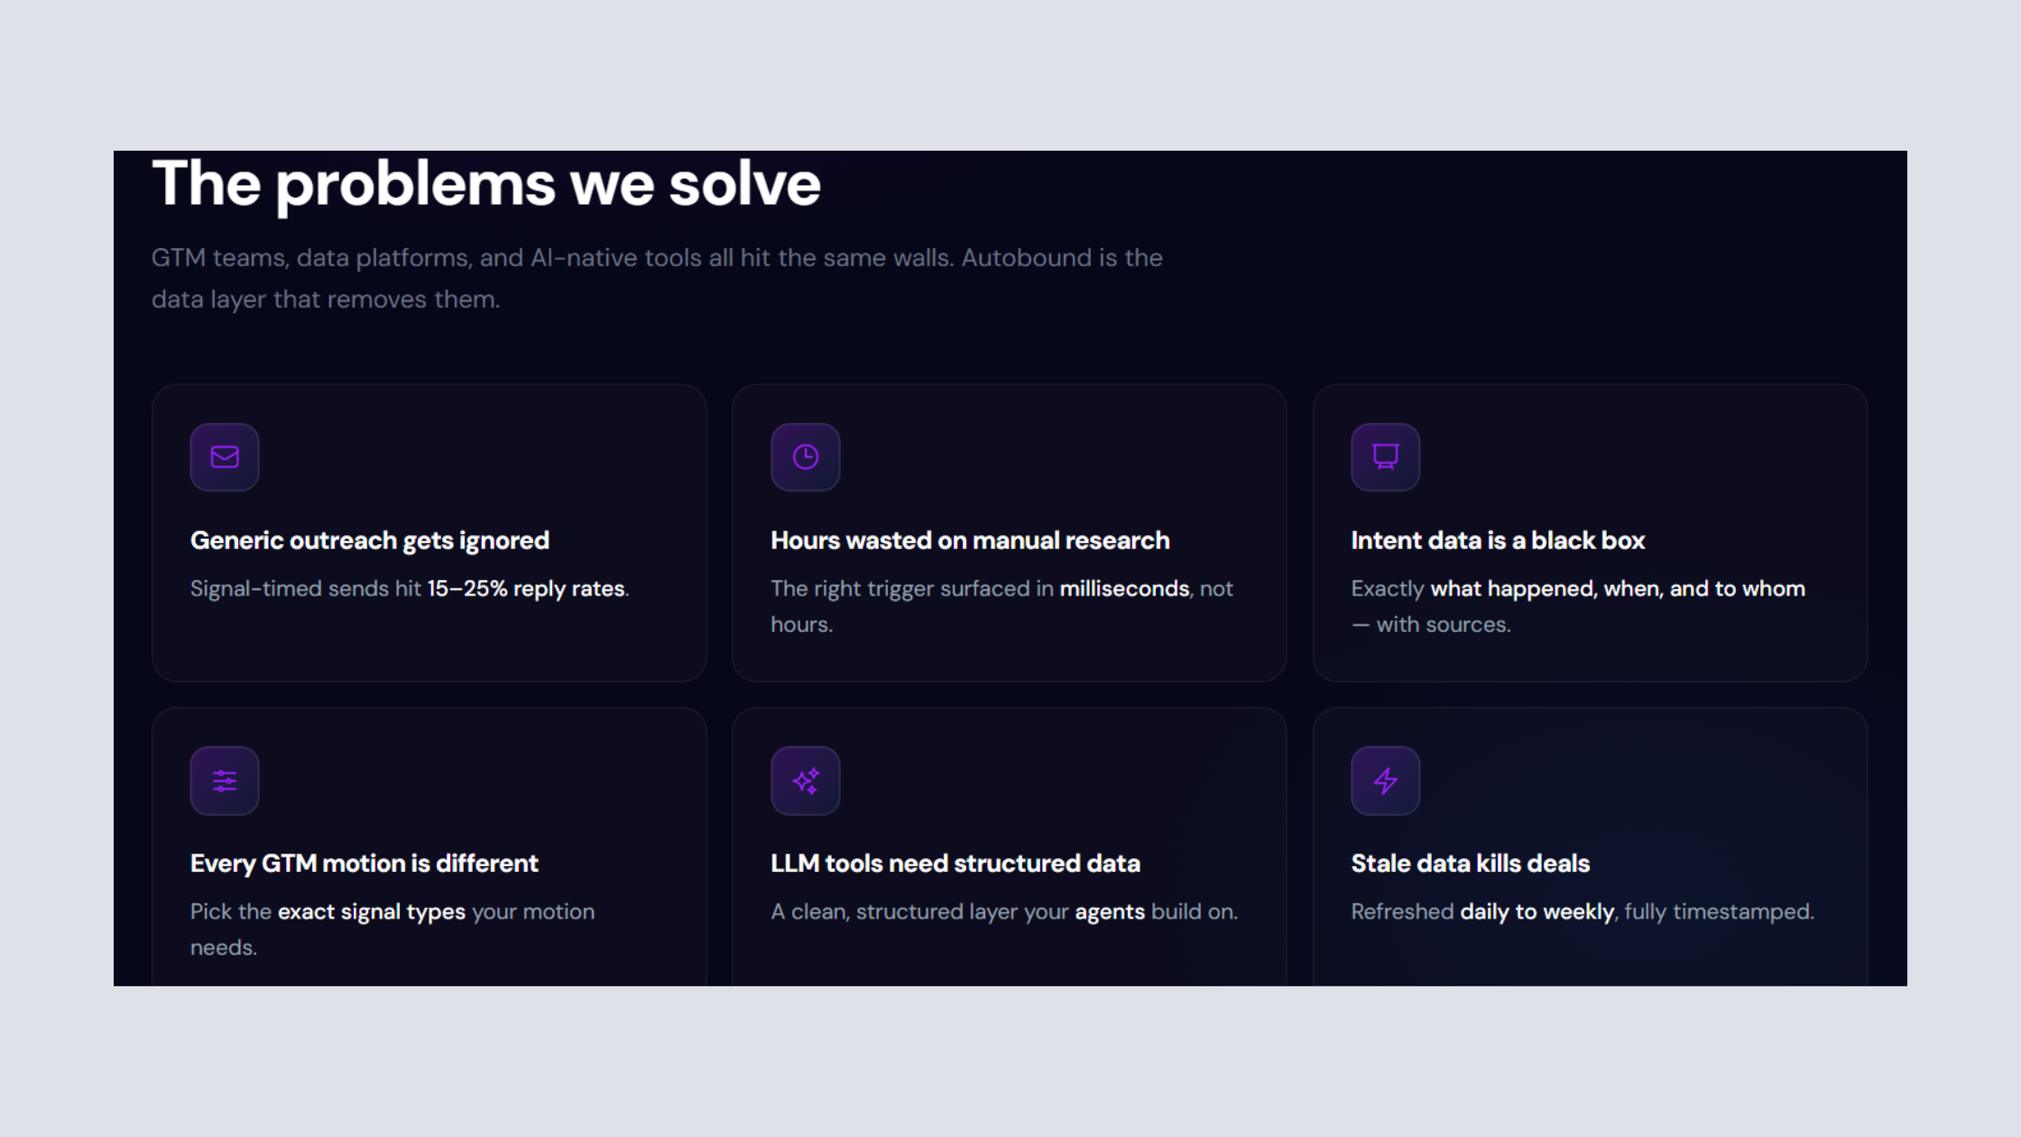This screenshot has width=2021, height=1137.
Task: Click 'what happened, when, and to whom' text
Action: coord(1618,589)
